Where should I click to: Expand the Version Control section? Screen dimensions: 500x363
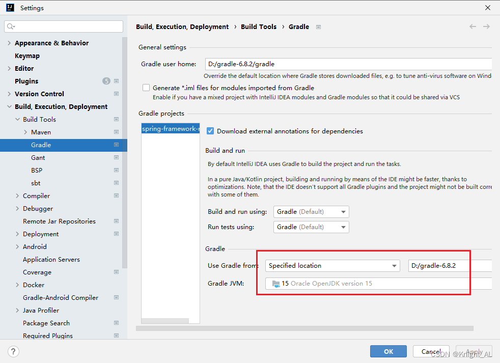9,94
